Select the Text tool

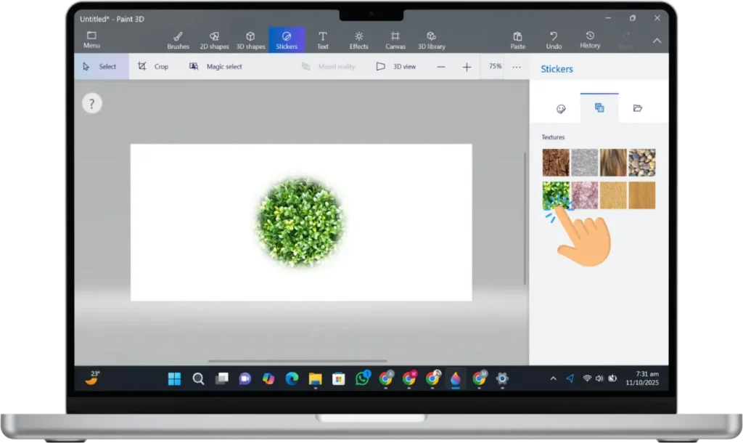click(x=323, y=40)
